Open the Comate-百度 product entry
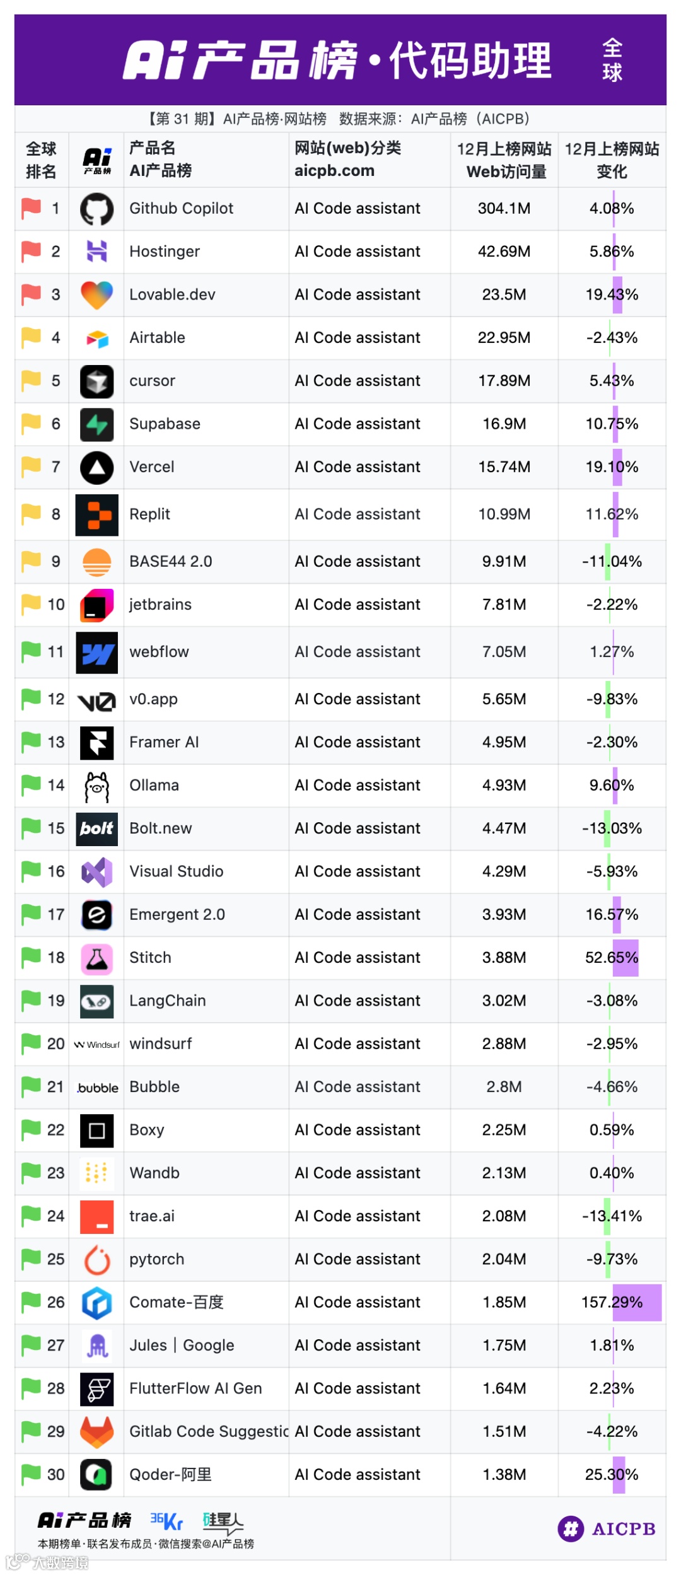The image size is (681, 1575). 177,1302
